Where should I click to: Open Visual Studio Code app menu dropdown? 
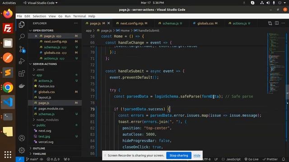click(x=40, y=3)
